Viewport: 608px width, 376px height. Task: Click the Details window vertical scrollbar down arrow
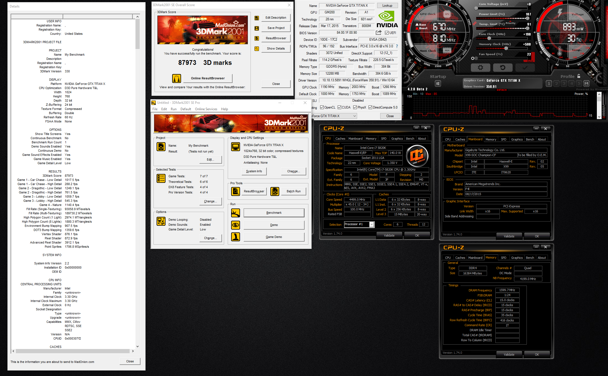pyautogui.click(x=137, y=346)
